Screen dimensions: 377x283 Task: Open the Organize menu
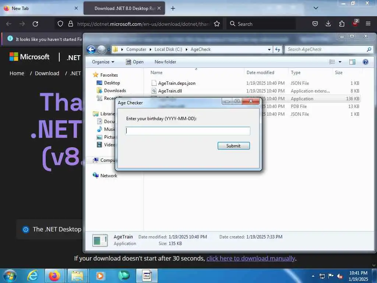click(103, 62)
